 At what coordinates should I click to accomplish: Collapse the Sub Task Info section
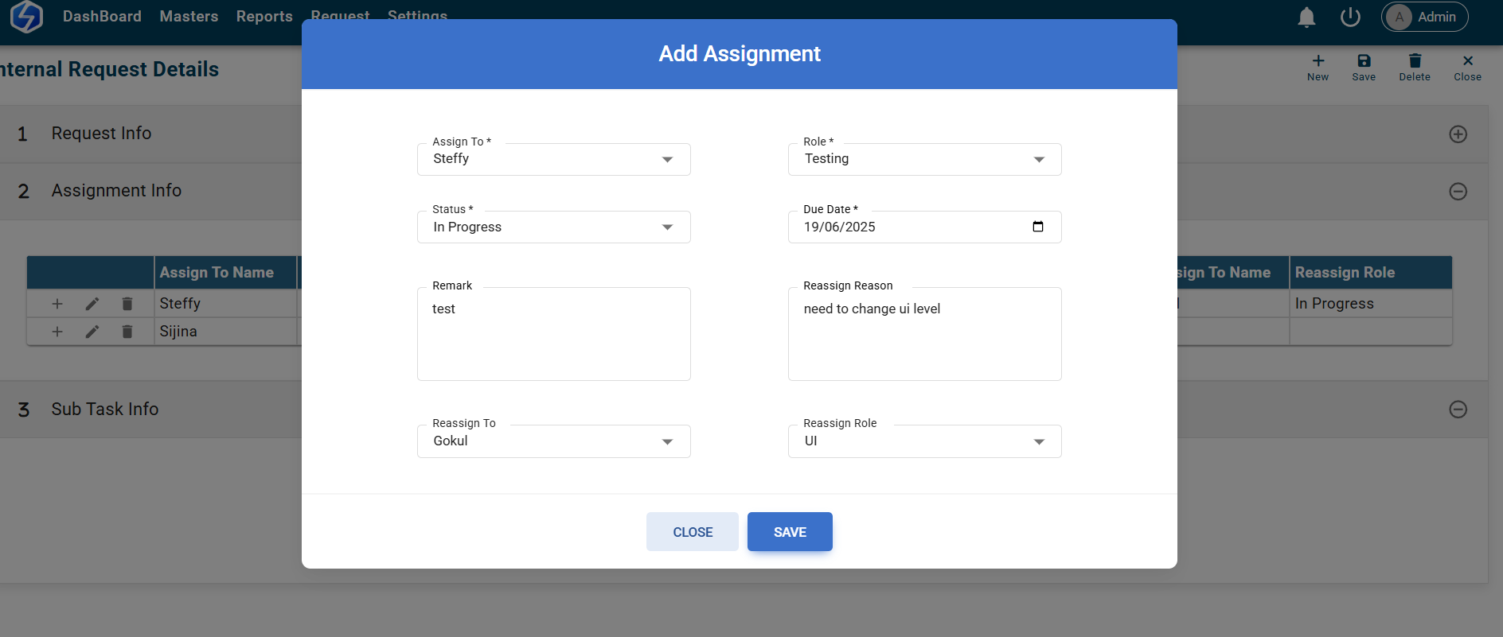pyautogui.click(x=1458, y=410)
